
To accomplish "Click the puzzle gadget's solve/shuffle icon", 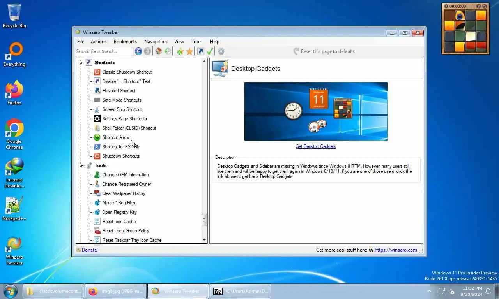I will (485, 6).
